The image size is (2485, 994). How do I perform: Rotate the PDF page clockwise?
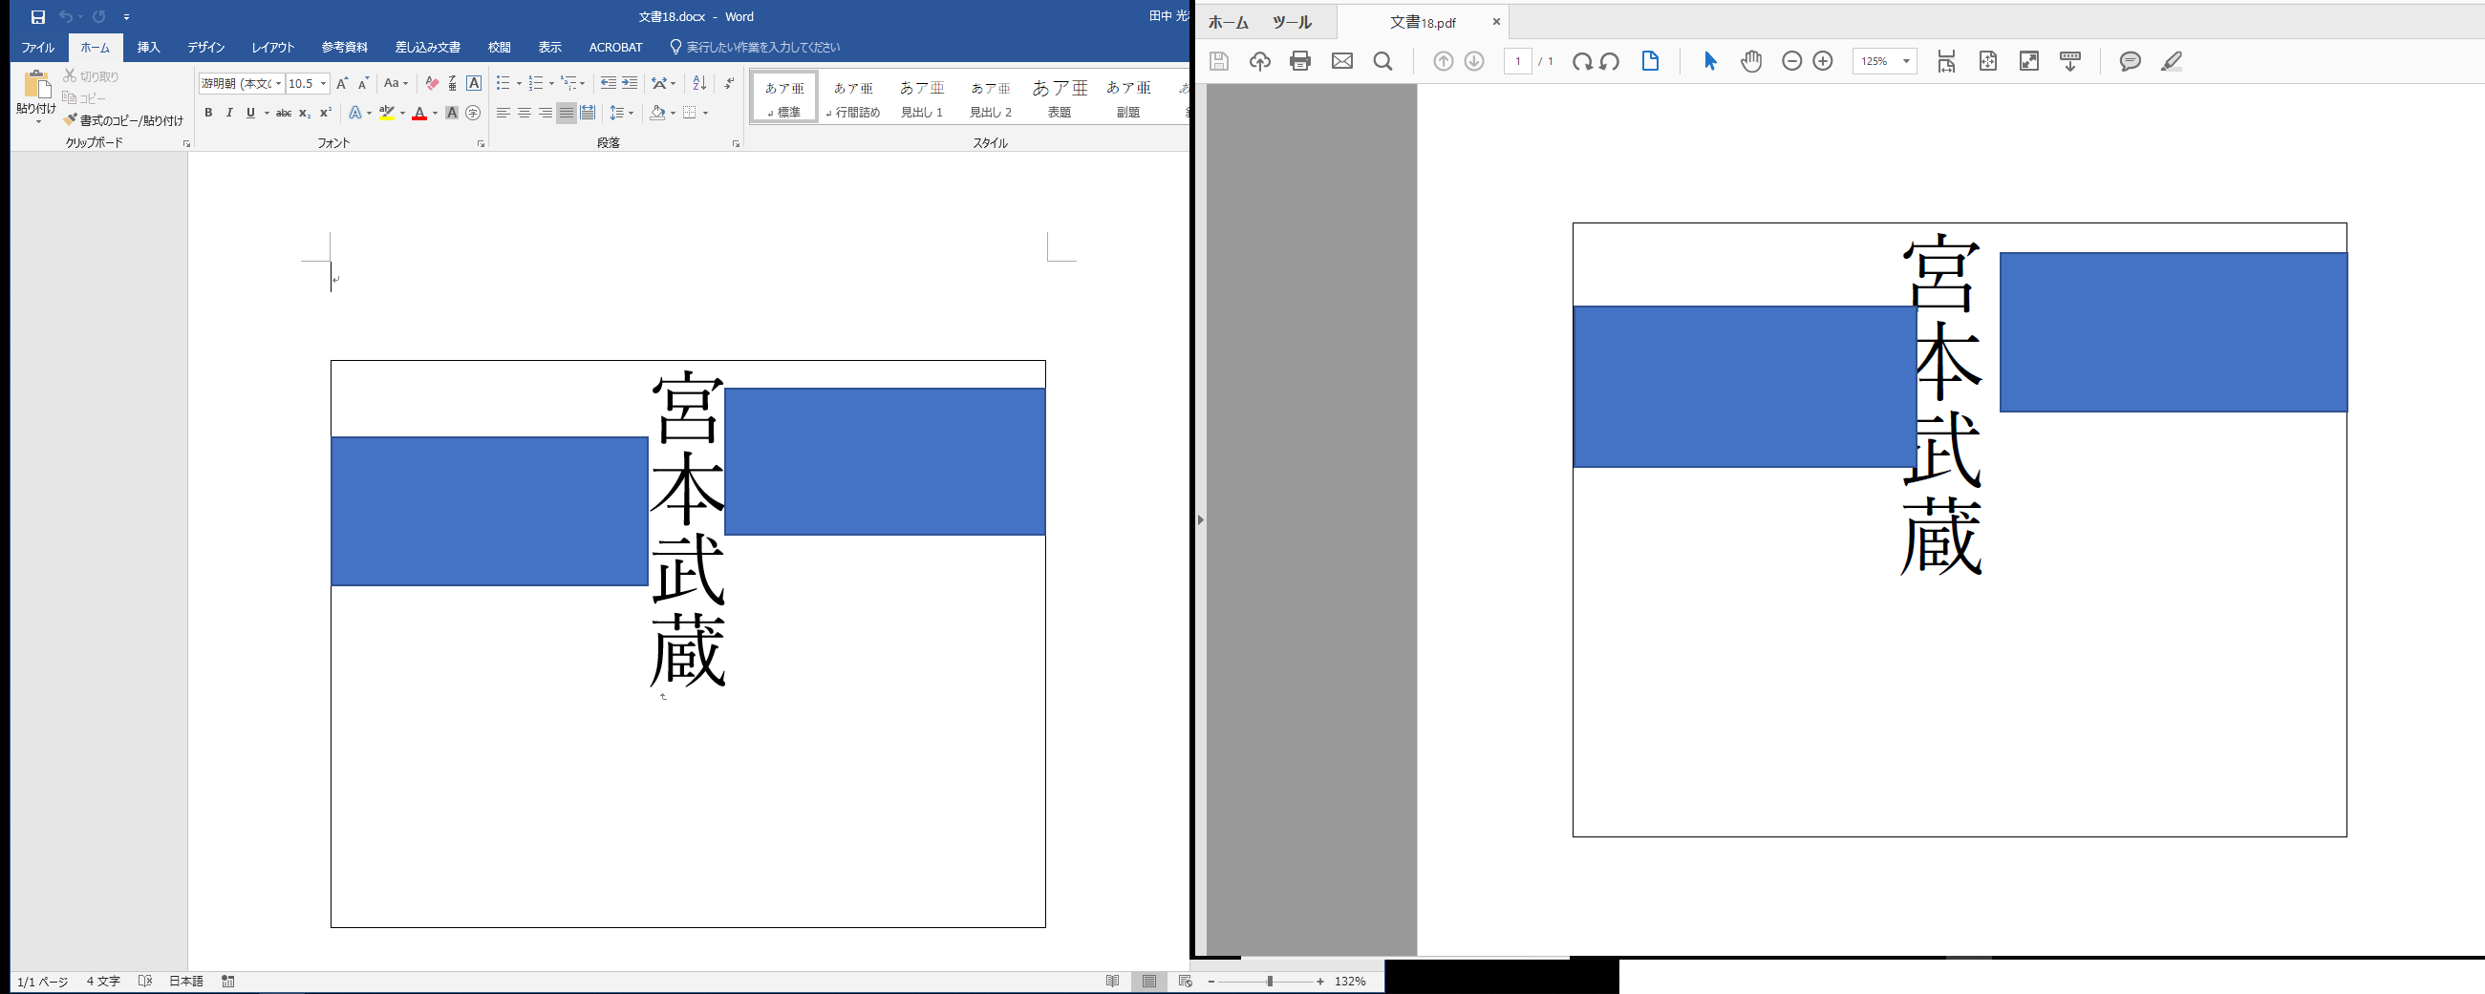click(1582, 62)
